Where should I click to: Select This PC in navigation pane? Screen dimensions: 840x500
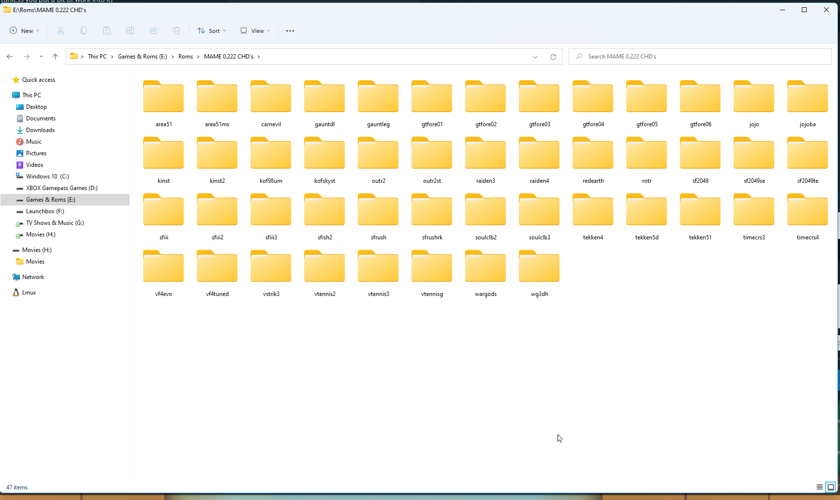(x=27, y=95)
